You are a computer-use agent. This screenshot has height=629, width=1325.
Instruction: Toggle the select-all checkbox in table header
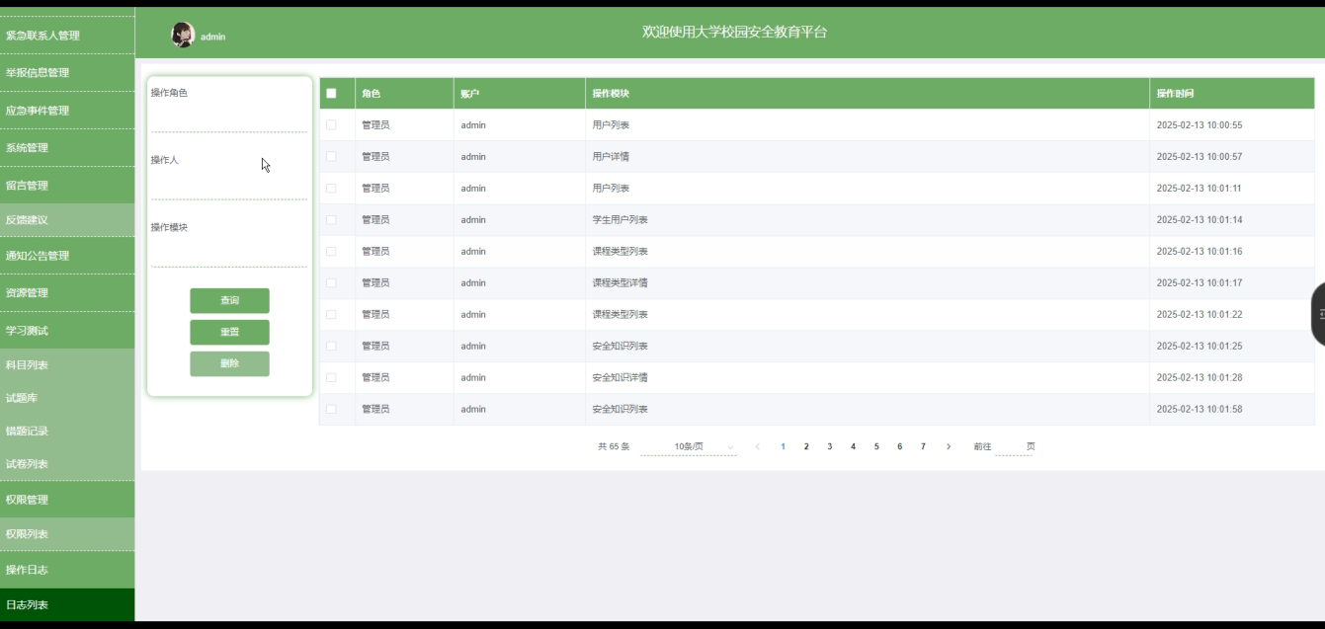tap(331, 94)
